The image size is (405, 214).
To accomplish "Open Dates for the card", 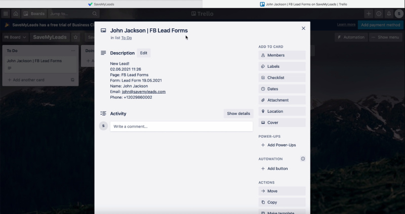I will pos(282,89).
